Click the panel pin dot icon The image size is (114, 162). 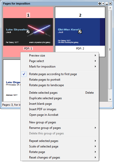pos(103,4)
